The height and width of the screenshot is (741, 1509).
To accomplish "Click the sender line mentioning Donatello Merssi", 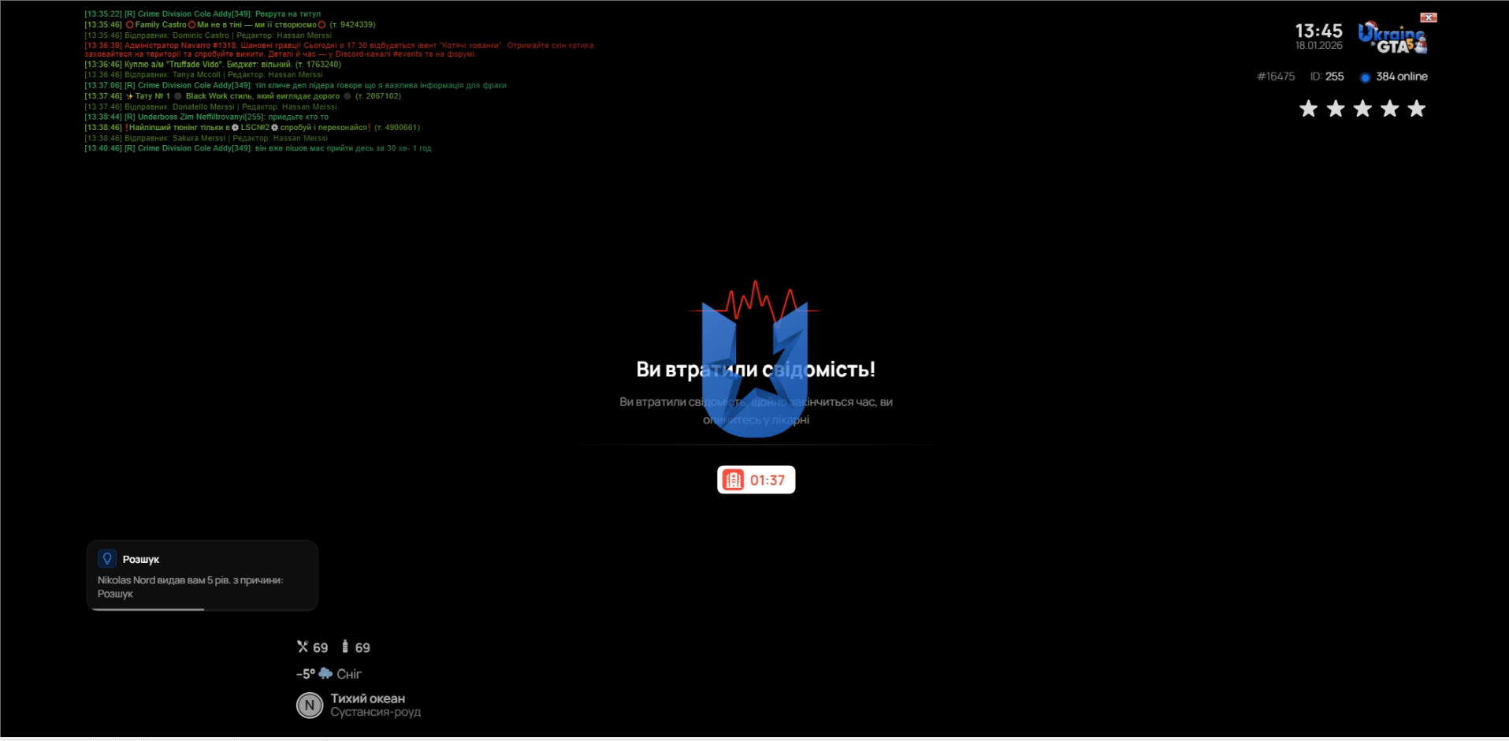I will [x=210, y=106].
